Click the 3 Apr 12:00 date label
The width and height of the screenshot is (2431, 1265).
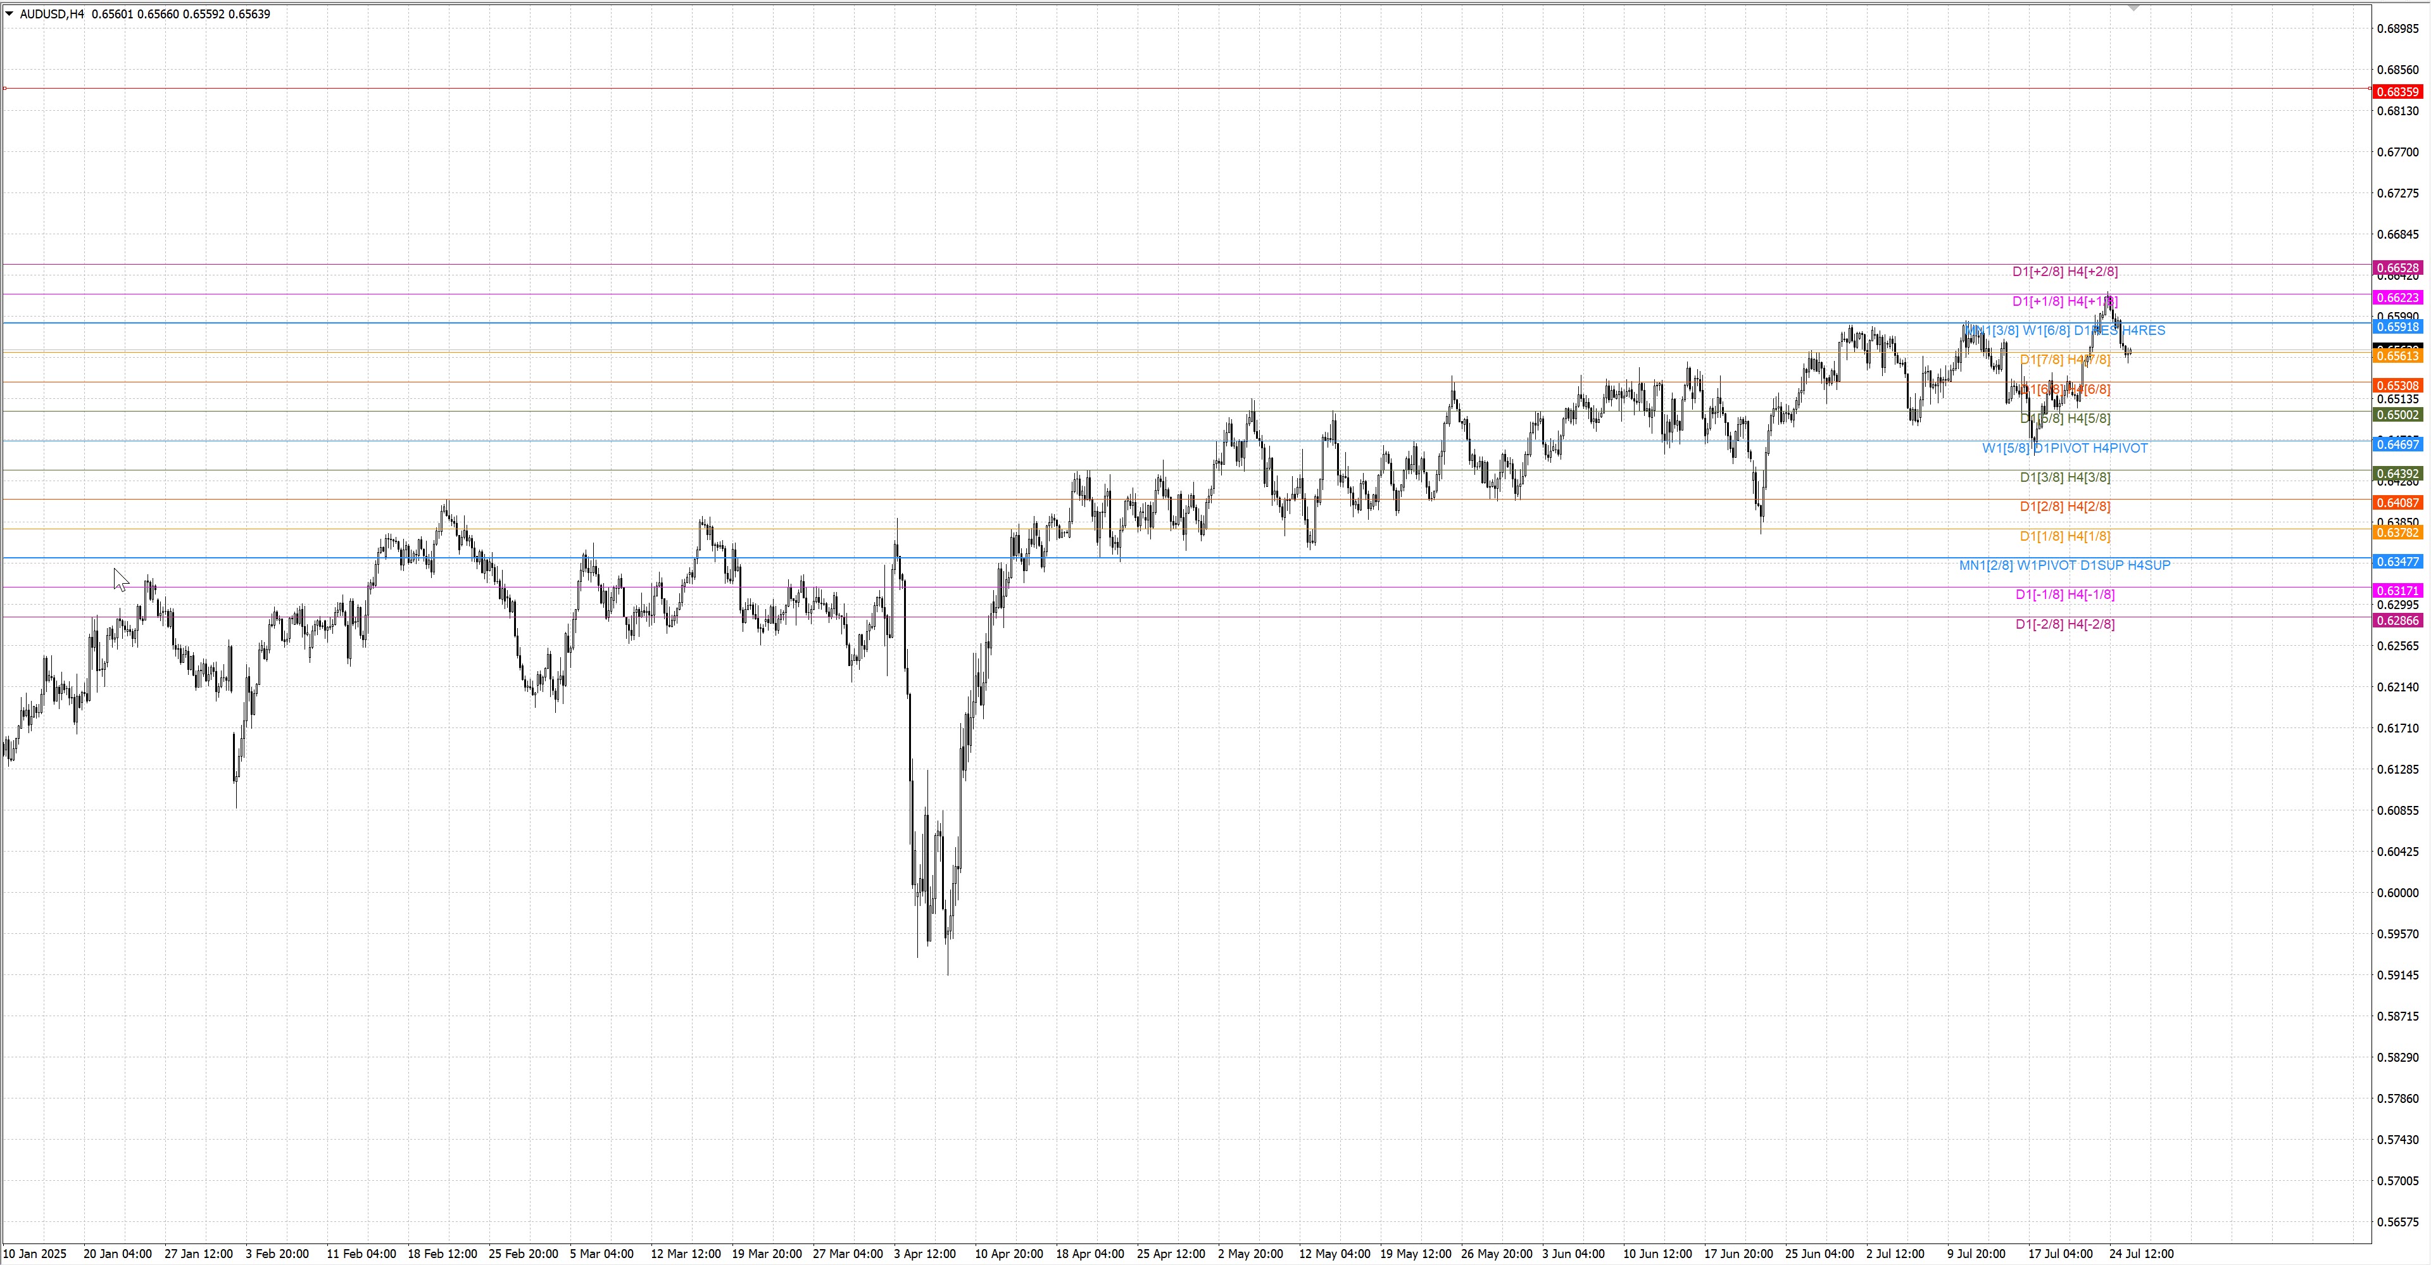coord(925,1254)
